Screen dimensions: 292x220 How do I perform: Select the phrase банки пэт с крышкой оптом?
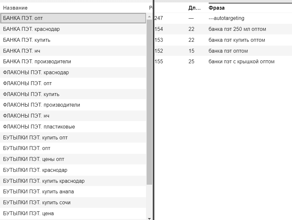241,61
